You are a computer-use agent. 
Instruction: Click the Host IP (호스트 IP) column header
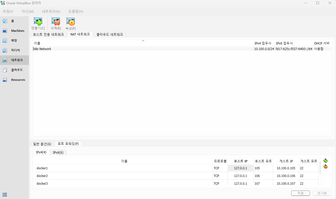pos(240,161)
